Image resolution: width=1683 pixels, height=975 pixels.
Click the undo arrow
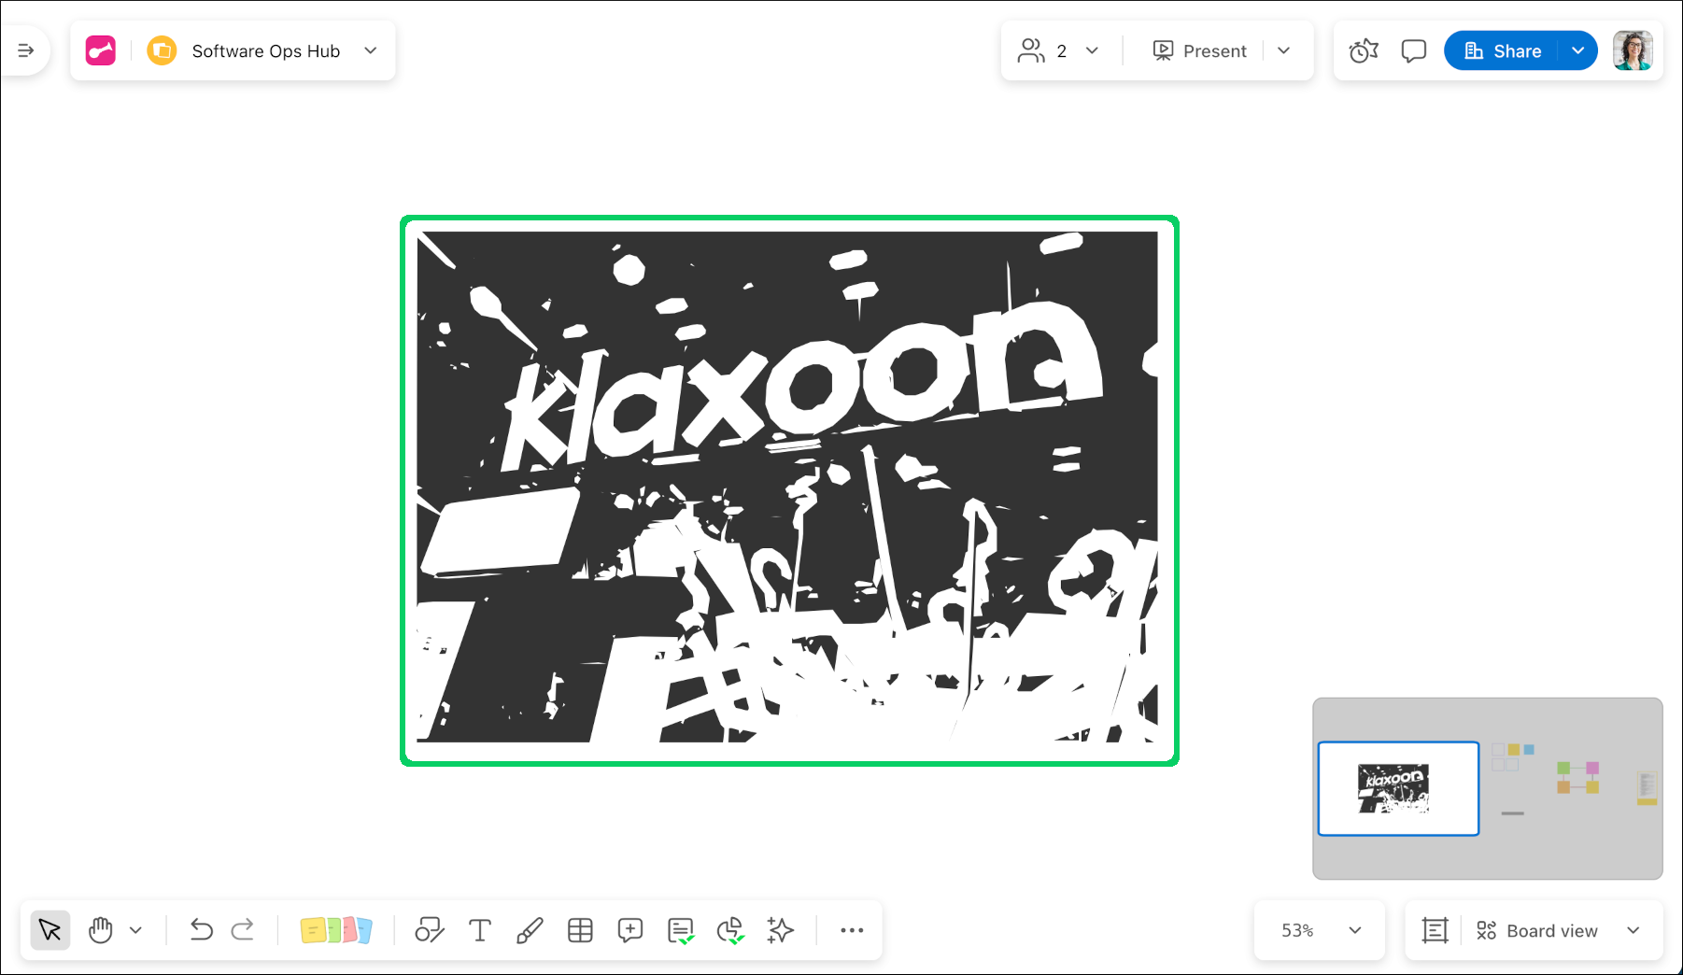click(201, 930)
